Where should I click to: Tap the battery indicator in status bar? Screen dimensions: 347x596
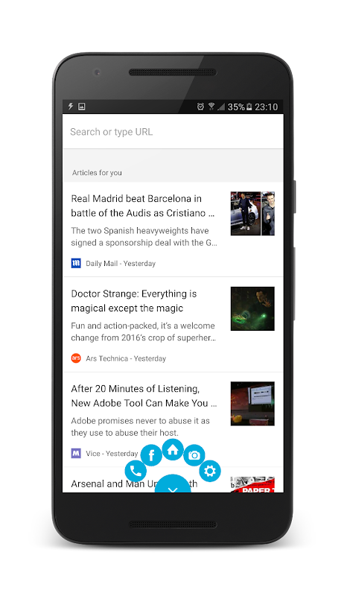click(249, 107)
